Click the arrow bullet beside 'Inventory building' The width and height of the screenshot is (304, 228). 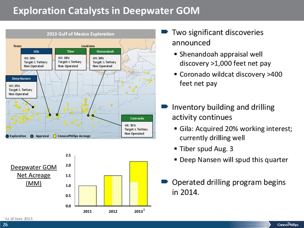[165, 106]
